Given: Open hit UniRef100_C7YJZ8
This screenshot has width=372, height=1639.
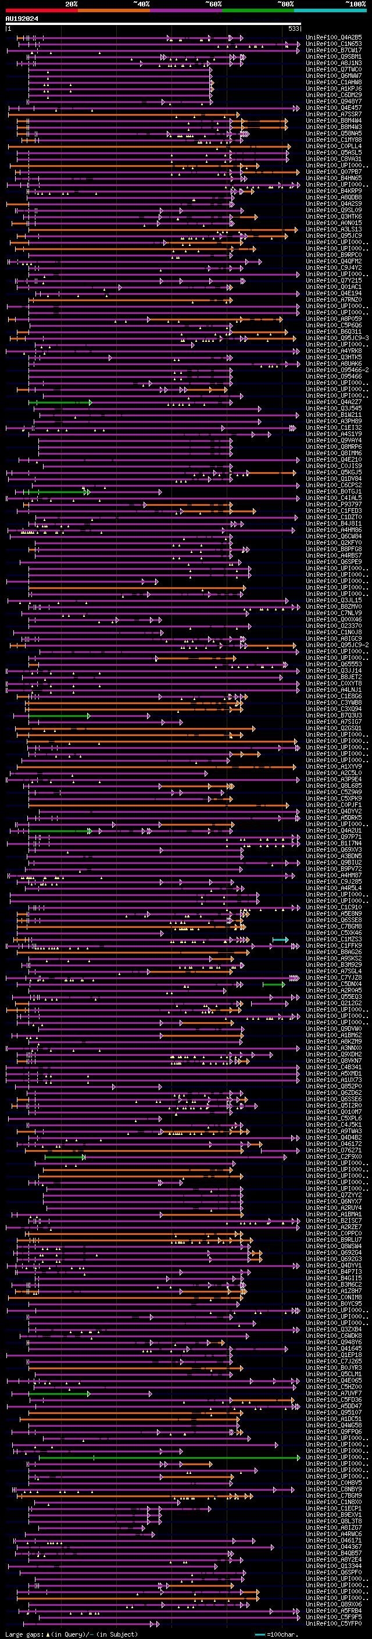Looking at the screenshot, I should [x=334, y=978].
